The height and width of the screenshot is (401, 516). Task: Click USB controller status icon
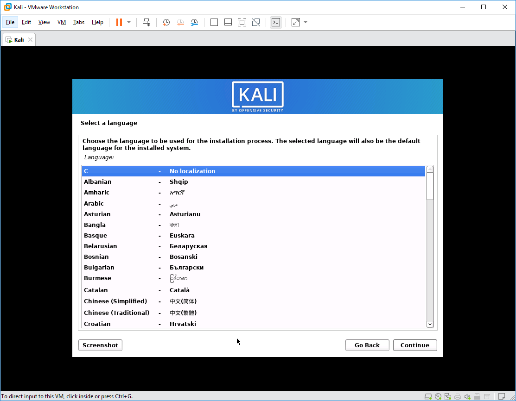pyautogui.click(x=477, y=396)
